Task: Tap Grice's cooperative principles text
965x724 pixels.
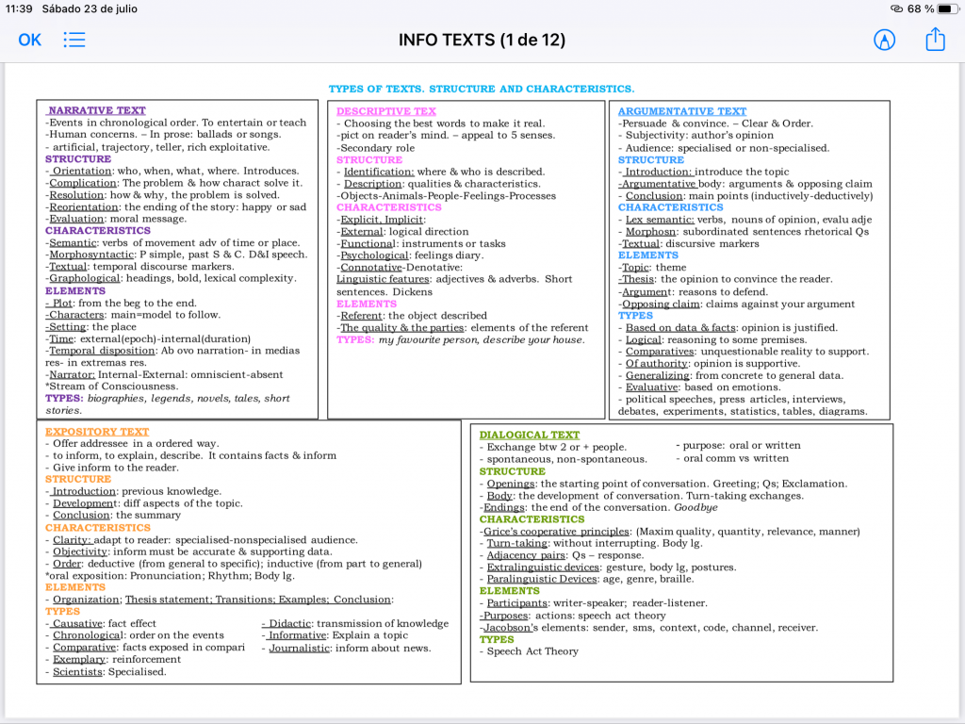Action: (556, 532)
